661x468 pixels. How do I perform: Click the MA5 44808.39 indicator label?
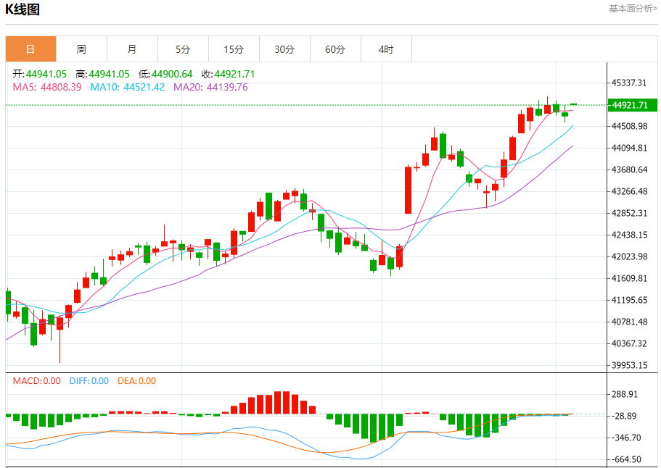click(x=47, y=87)
